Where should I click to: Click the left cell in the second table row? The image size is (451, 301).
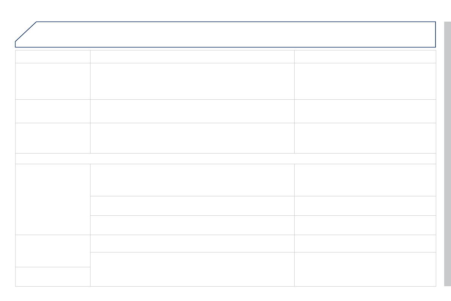tap(53, 81)
